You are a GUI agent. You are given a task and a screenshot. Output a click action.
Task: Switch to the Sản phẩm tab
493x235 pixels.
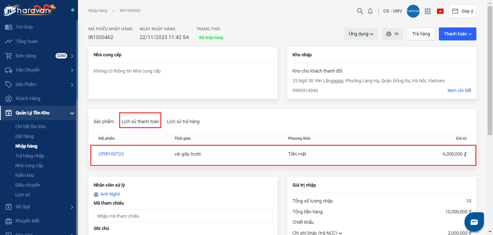point(104,122)
